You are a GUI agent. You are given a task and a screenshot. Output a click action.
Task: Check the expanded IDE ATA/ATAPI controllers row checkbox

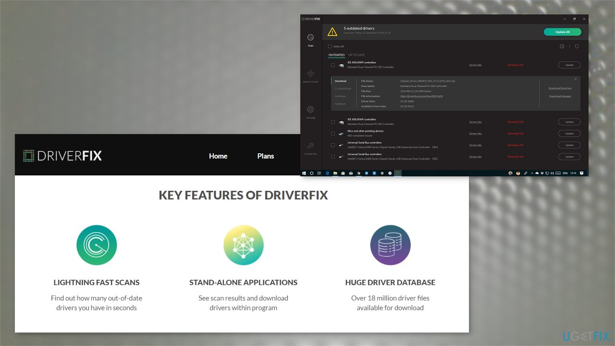tap(333, 65)
